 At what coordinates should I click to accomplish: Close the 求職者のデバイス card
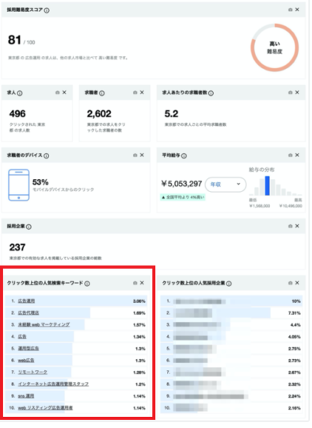[x=142, y=155]
